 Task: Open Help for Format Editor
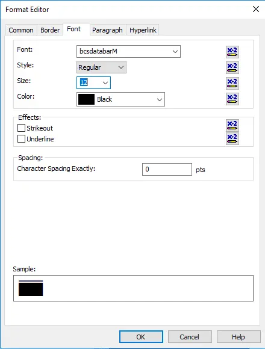point(238,337)
